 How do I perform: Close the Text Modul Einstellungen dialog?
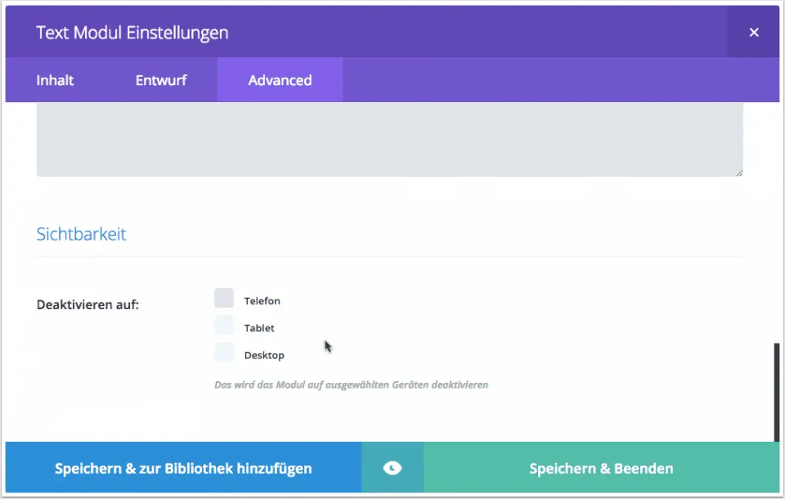tap(753, 33)
